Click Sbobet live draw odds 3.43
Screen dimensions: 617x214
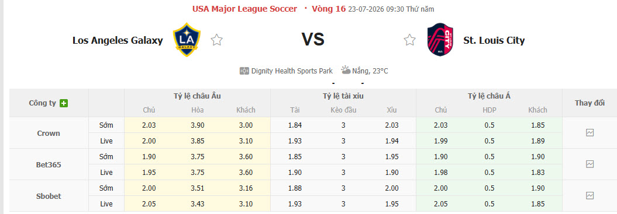[197, 204]
